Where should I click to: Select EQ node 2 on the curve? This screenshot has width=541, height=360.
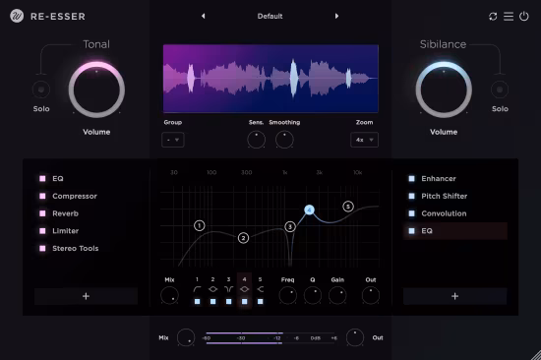243,238
